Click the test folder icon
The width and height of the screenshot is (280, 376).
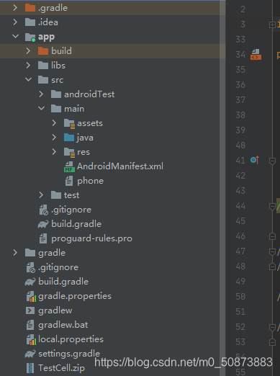pyautogui.click(x=56, y=195)
